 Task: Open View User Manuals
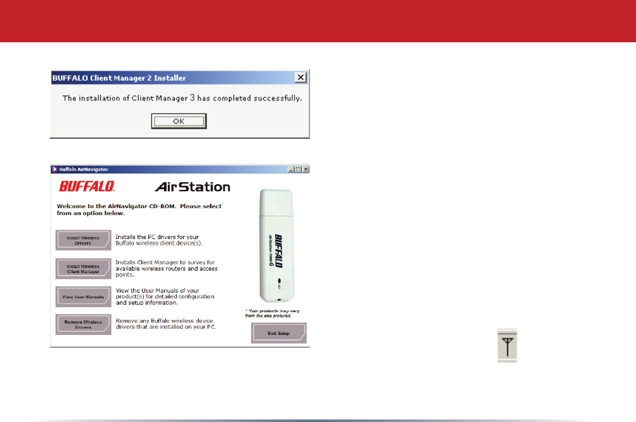click(83, 296)
